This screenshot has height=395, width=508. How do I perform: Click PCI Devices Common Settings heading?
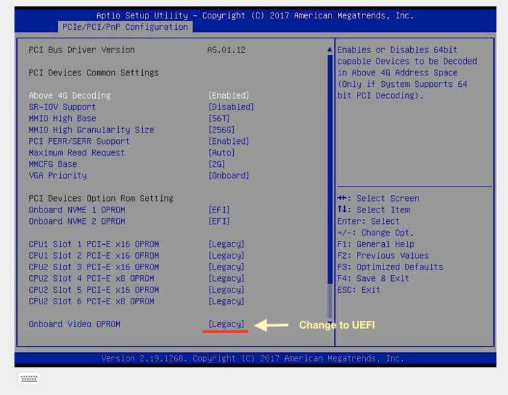tap(93, 72)
